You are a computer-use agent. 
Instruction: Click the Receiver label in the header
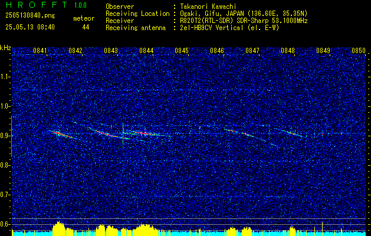click(120, 21)
